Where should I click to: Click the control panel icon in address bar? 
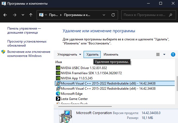coord(41,15)
